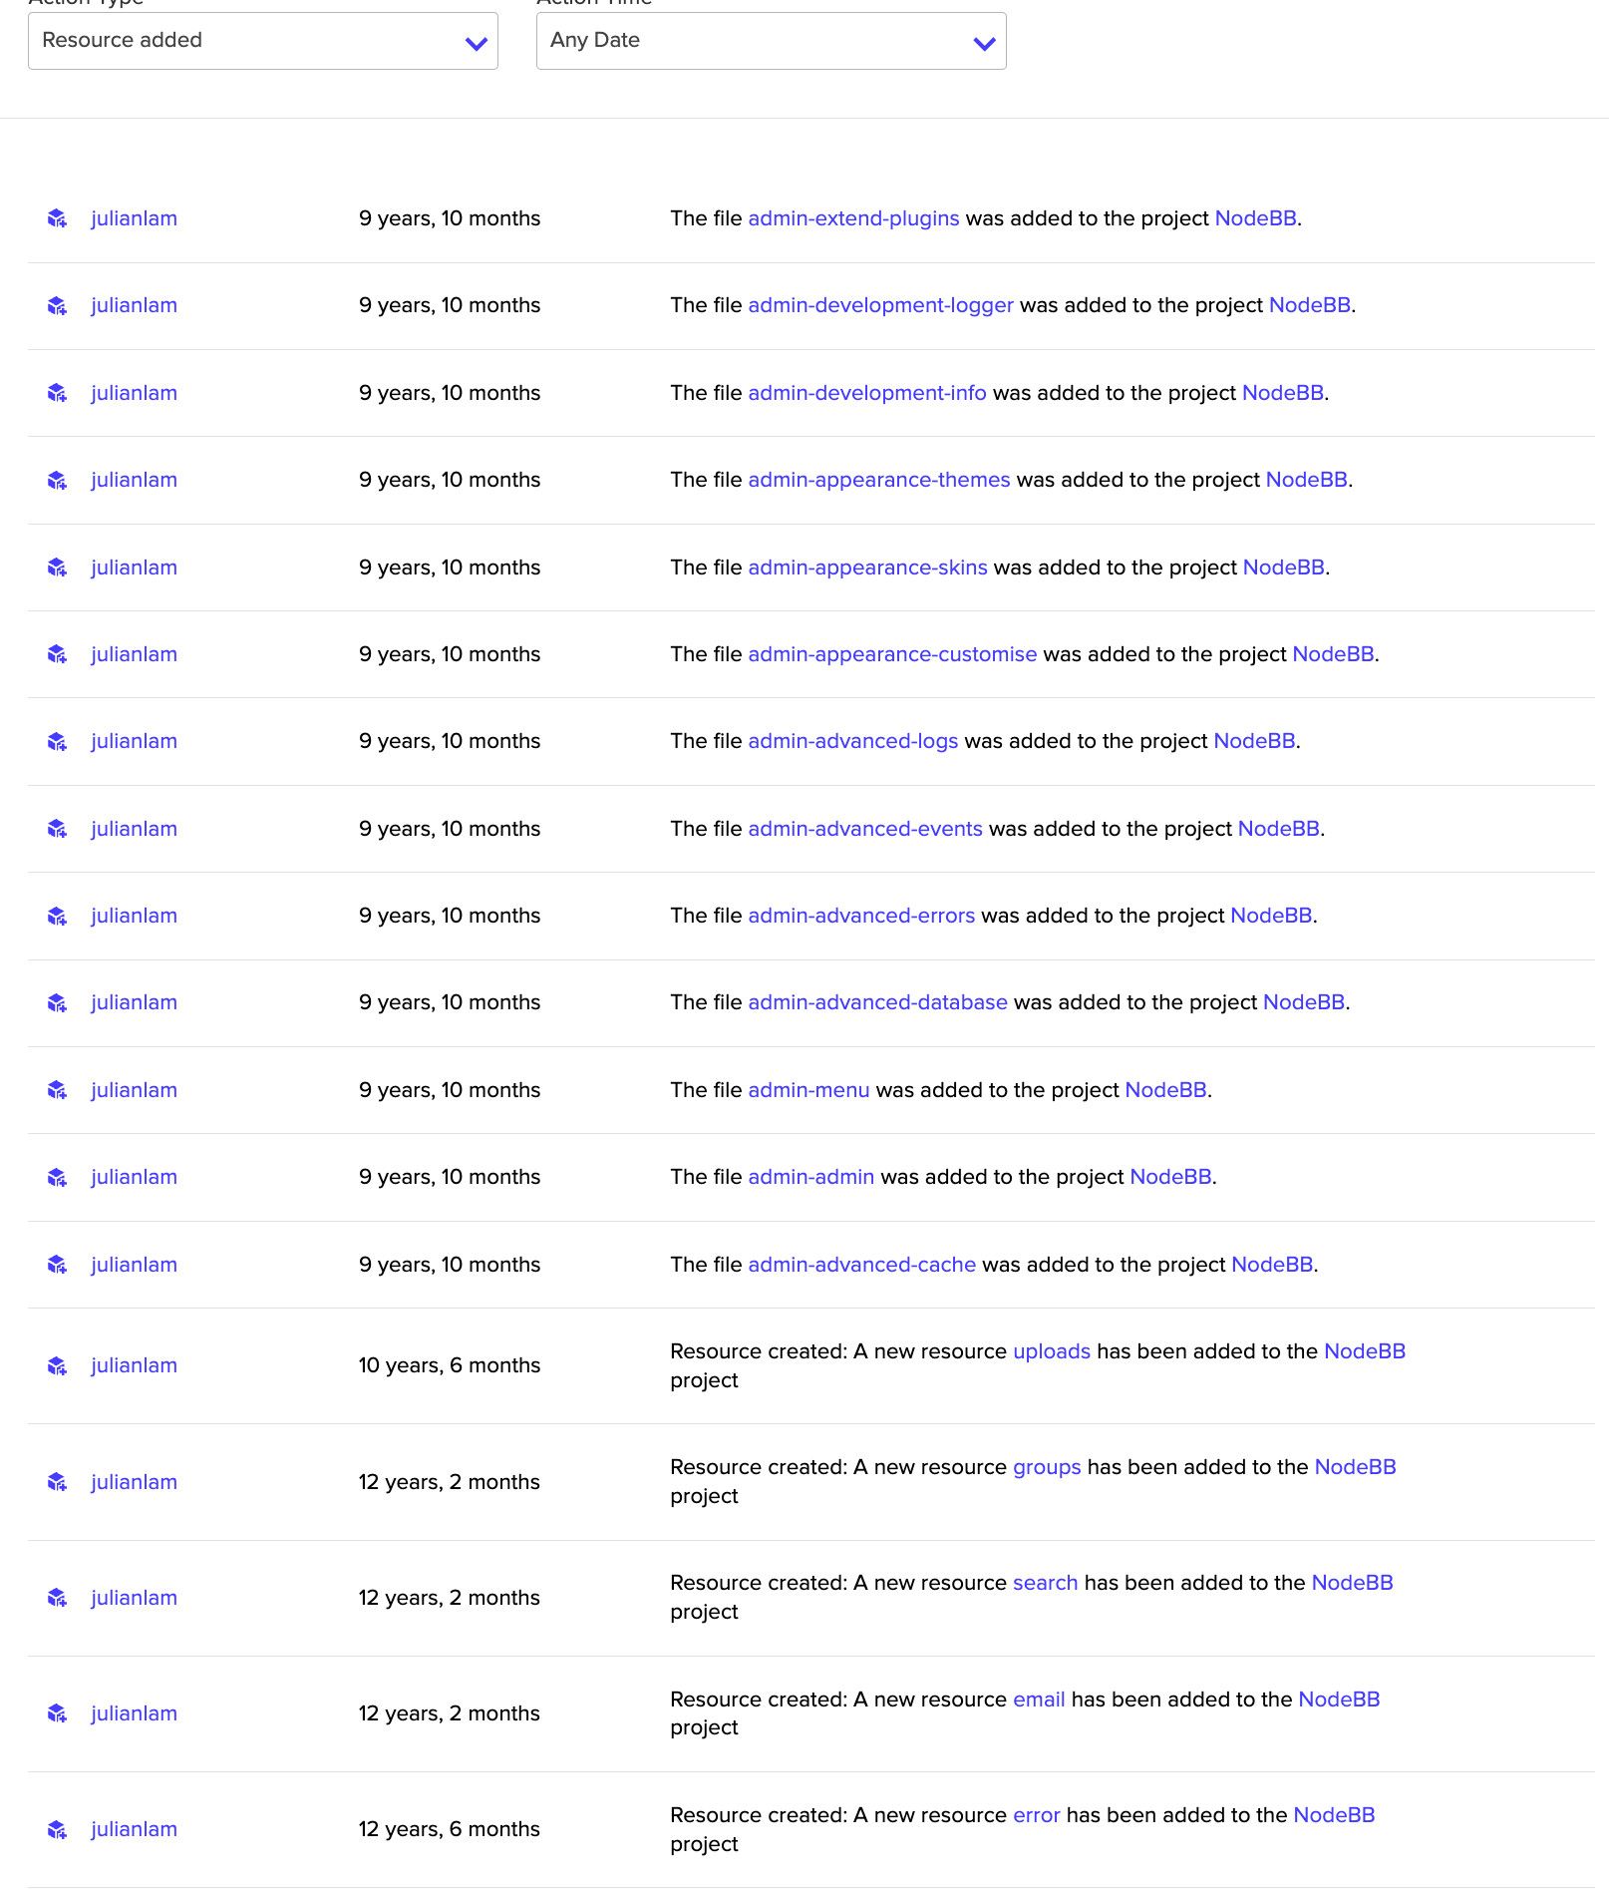Viewport: 1609px width, 1889px height.
Task: Go to admin-appearance-themes file
Action: 879,480
